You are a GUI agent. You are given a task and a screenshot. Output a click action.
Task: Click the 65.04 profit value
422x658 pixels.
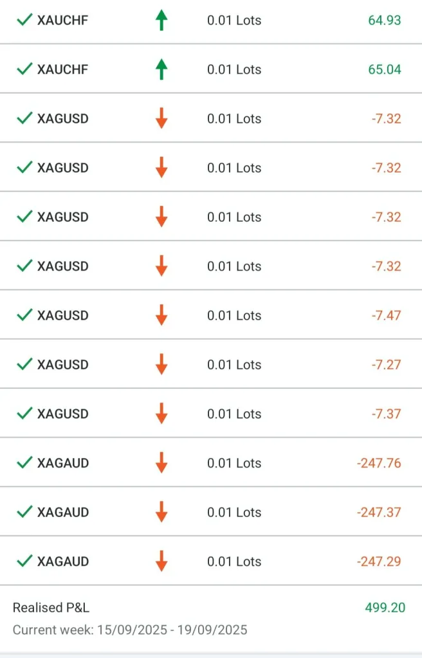click(x=384, y=69)
